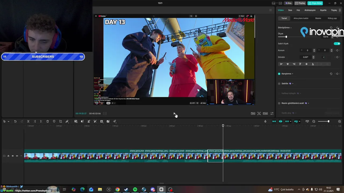Zoom out timeline with minus magnifier
Viewport: 344px width, 193px height.
(x=314, y=121)
